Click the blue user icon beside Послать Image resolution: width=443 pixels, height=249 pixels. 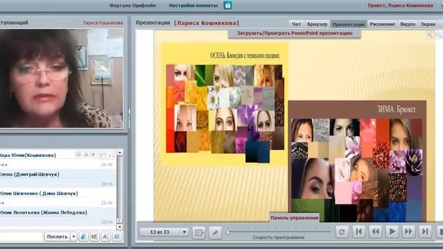pos(83,237)
